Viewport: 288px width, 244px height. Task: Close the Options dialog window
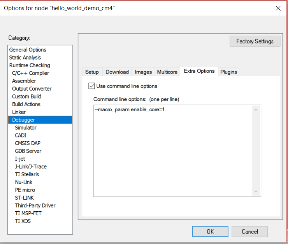[278, 8]
